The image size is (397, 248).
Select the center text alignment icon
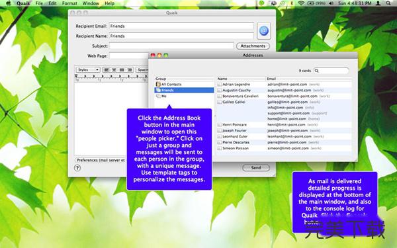coord(114,70)
